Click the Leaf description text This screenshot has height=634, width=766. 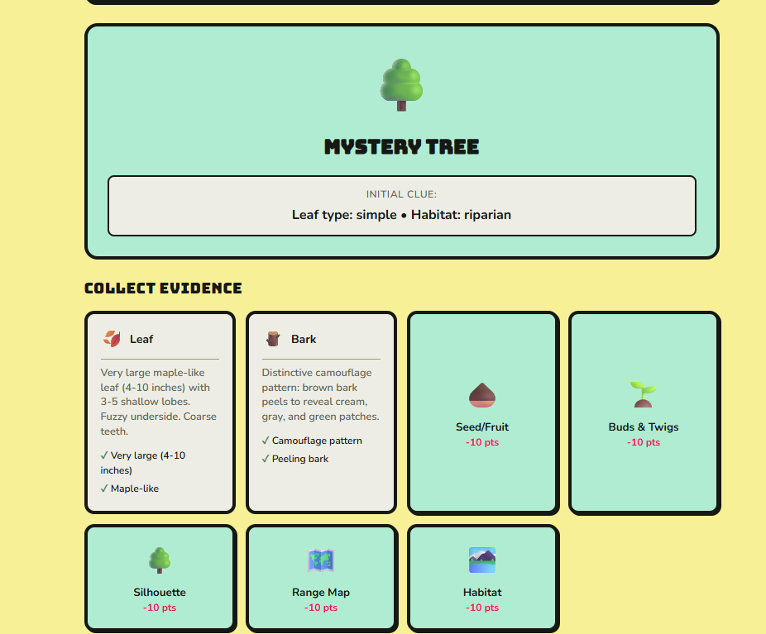pos(159,402)
